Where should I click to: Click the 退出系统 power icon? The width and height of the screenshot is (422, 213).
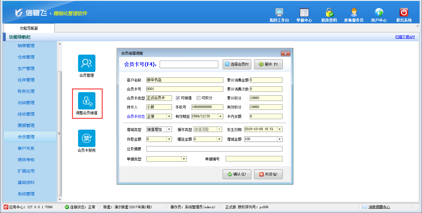(404, 12)
